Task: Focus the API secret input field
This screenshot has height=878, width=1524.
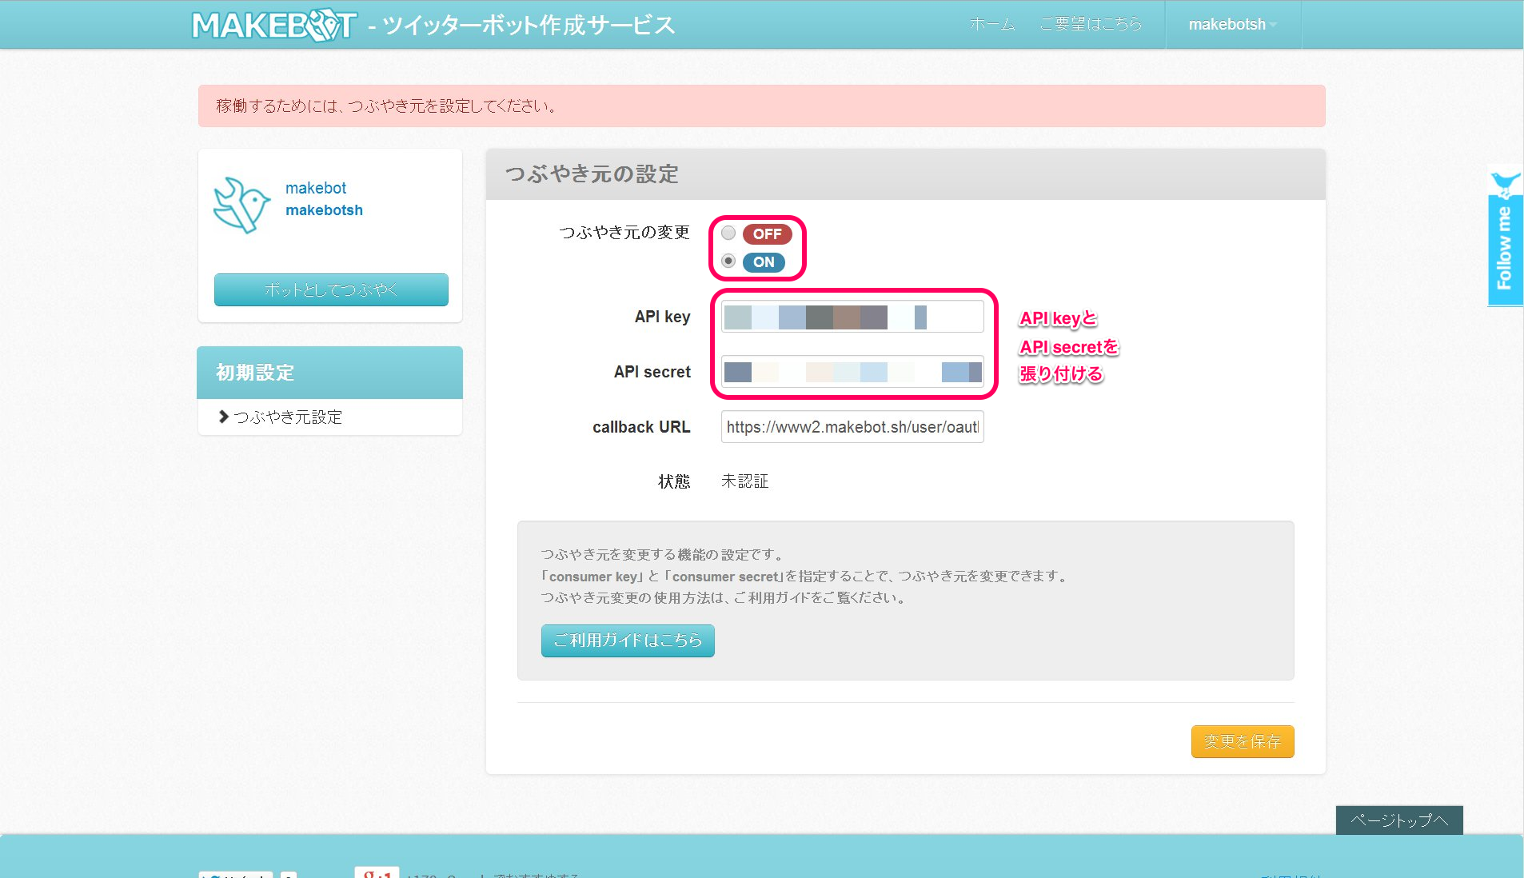Action: (852, 372)
